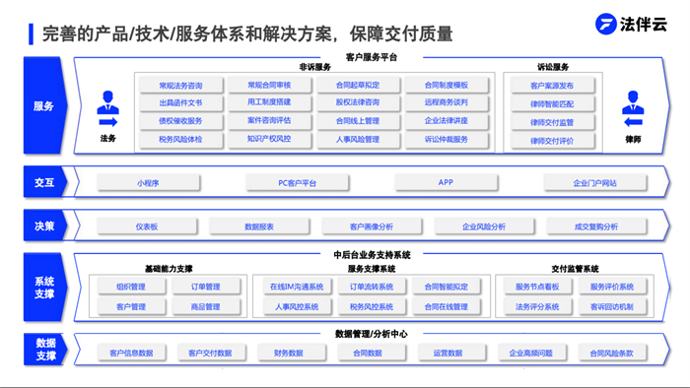The height and width of the screenshot is (388, 690).
Task: Choose the 企业风险分析 box
Action: point(484,226)
